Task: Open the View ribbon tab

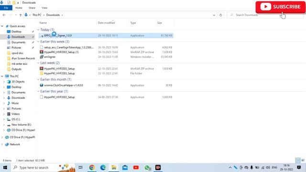Action: pyautogui.click(x=44, y=8)
